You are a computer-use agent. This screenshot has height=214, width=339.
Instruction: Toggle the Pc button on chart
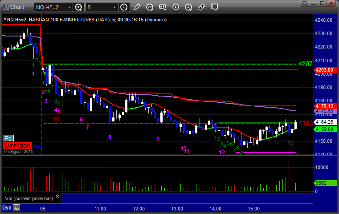pyautogui.click(x=8, y=138)
